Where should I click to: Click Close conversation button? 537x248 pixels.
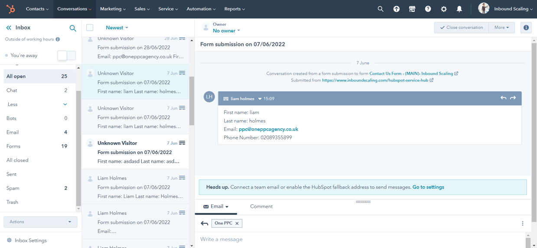[x=462, y=28]
